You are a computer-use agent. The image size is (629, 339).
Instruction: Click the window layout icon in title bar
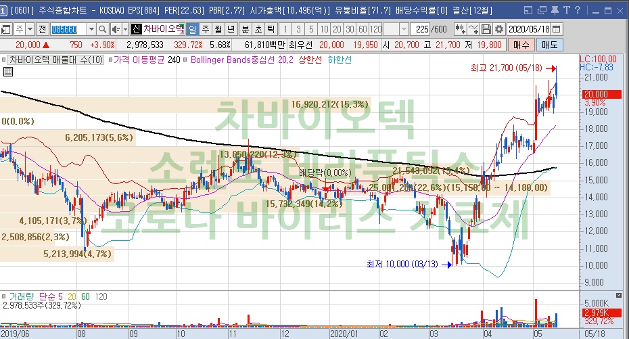click(x=528, y=10)
